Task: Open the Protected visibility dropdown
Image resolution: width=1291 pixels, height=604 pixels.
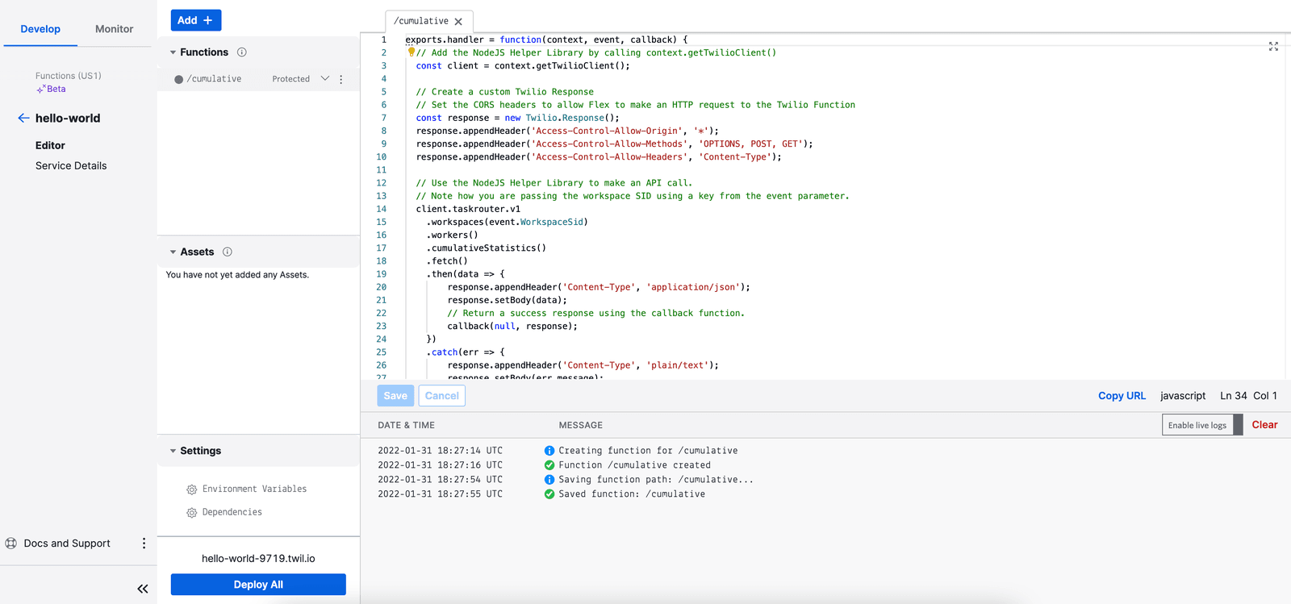Action: pyautogui.click(x=325, y=79)
